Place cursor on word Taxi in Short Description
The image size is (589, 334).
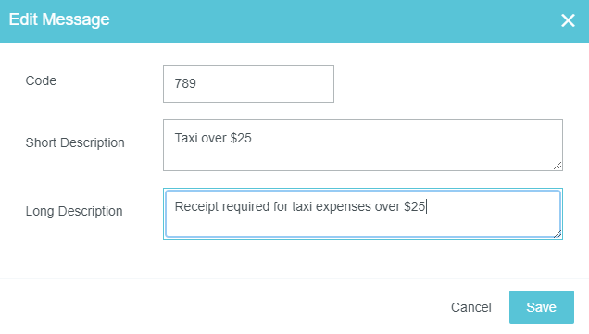point(186,138)
